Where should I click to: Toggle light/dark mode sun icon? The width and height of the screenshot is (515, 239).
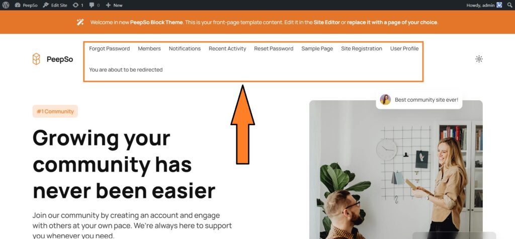[479, 59]
